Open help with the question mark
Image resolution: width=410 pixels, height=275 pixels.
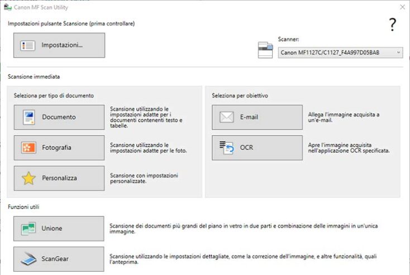click(392, 25)
